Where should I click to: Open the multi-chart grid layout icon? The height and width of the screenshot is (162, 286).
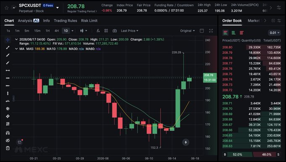pyautogui.click(x=106, y=31)
